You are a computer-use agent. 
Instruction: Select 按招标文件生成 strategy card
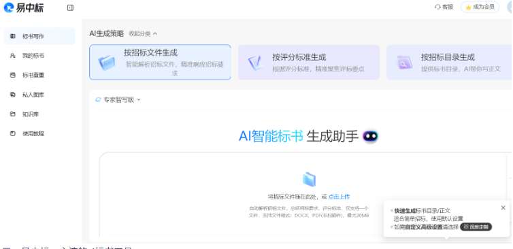[160, 62]
